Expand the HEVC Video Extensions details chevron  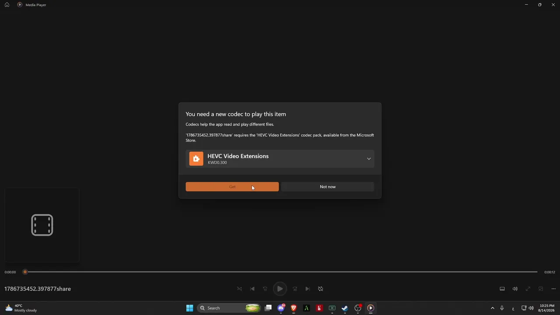(x=369, y=159)
